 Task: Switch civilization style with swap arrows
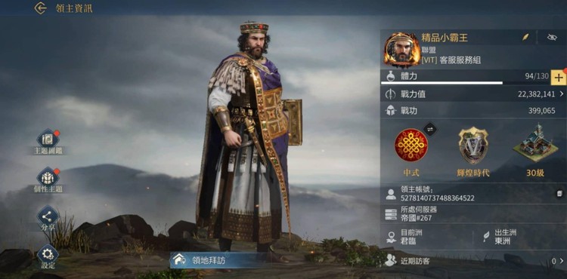click(x=430, y=129)
